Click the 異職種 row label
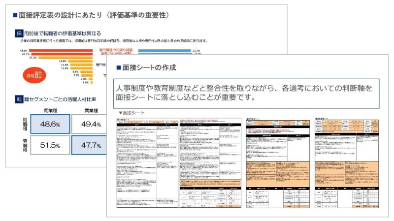394x221 pixels. [25, 146]
